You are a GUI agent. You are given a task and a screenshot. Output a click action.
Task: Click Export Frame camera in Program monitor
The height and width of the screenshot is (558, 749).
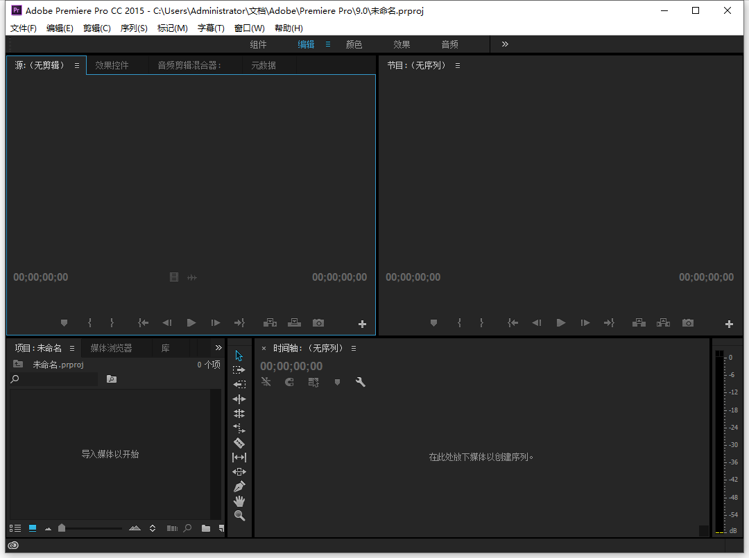point(687,323)
